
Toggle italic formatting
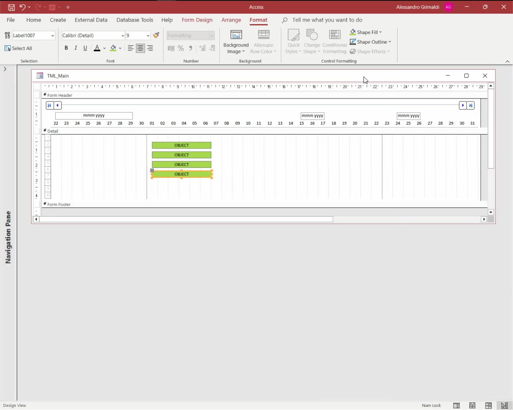76,48
